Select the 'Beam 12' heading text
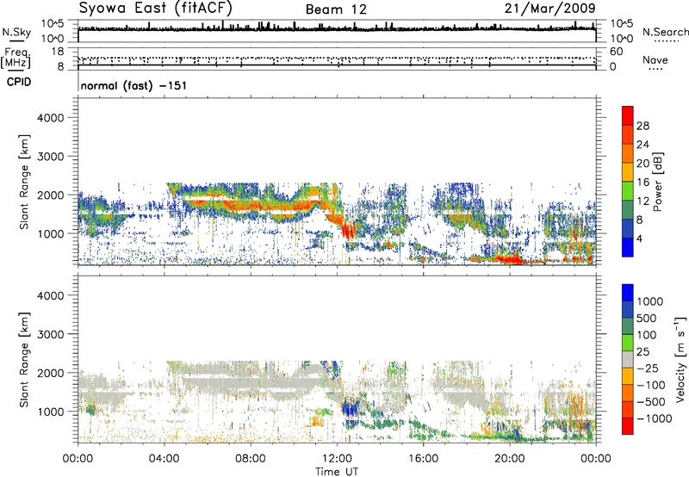The height and width of the screenshot is (477, 689). click(x=336, y=9)
